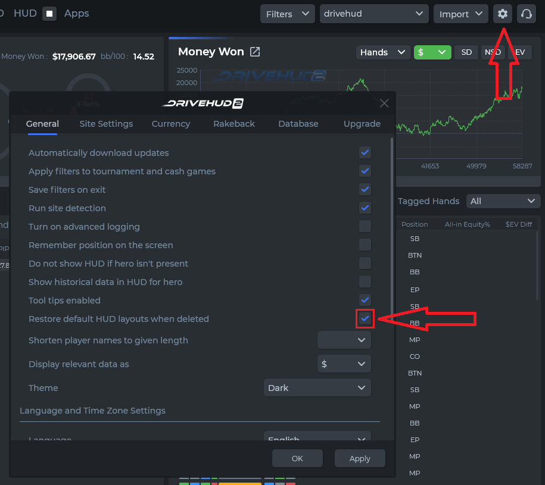Open the Currency tab

point(171,124)
